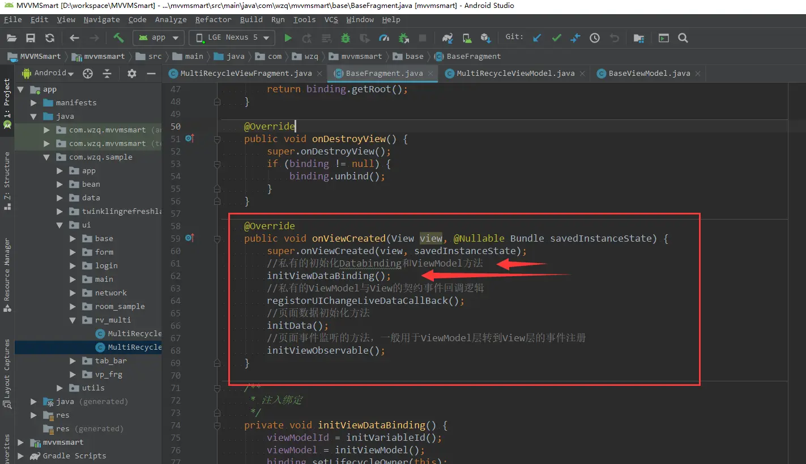
Task: Open the Android project view dropdown
Action: pos(48,74)
